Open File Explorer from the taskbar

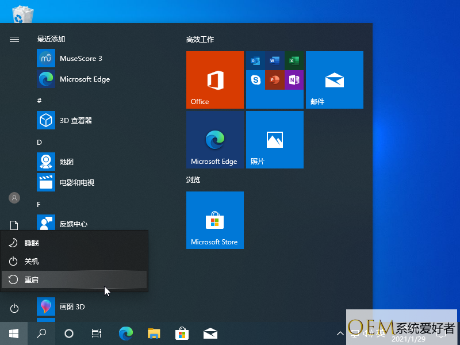pyautogui.click(x=154, y=333)
